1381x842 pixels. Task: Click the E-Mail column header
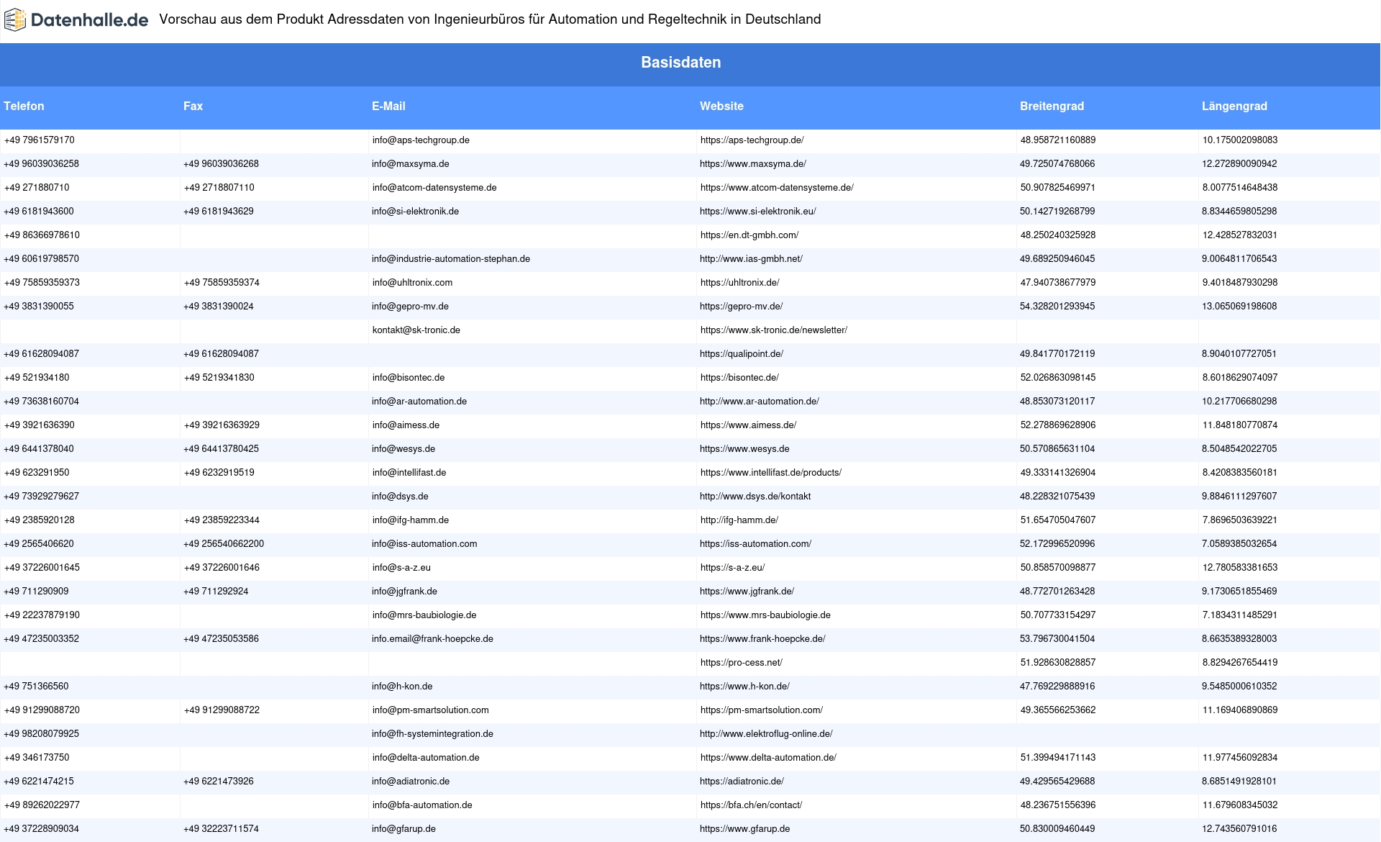tap(388, 106)
